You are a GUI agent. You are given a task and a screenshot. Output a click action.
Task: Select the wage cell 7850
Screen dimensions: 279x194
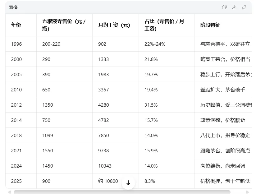(116, 135)
